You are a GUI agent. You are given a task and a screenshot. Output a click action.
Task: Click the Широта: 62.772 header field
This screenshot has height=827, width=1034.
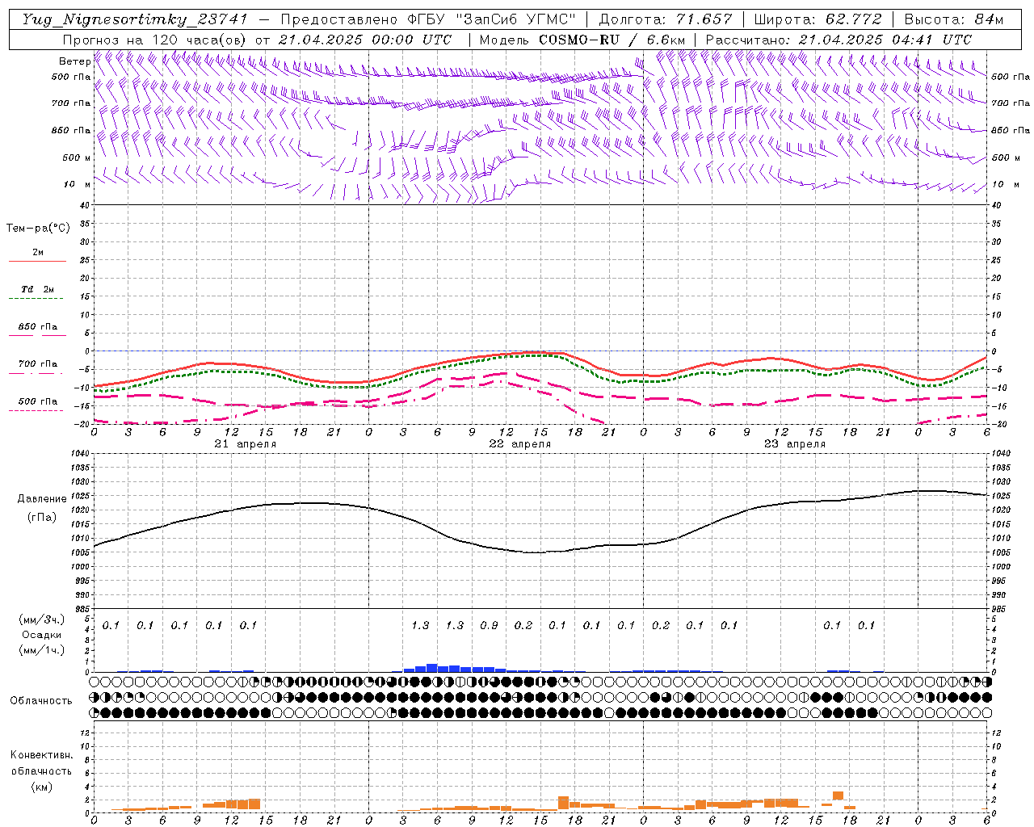[818, 19]
